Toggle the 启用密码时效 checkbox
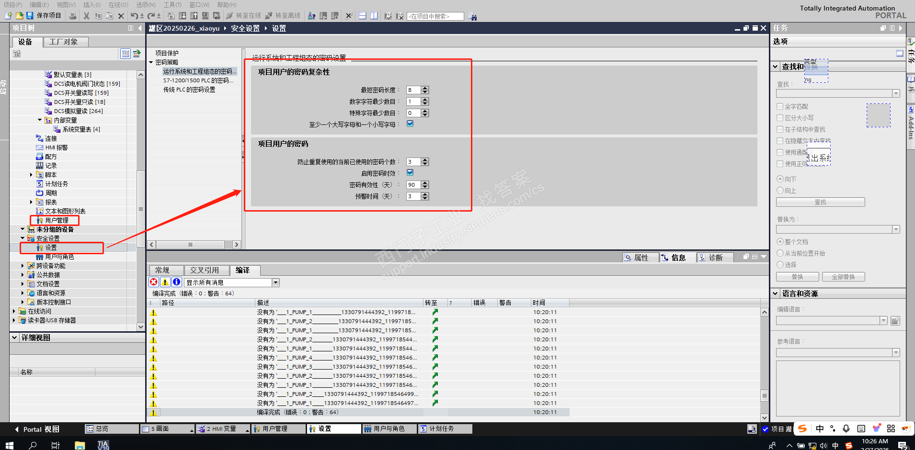The height and width of the screenshot is (450, 915). click(410, 173)
